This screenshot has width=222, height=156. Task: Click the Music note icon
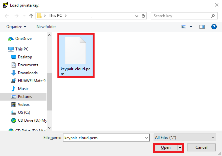(14, 89)
